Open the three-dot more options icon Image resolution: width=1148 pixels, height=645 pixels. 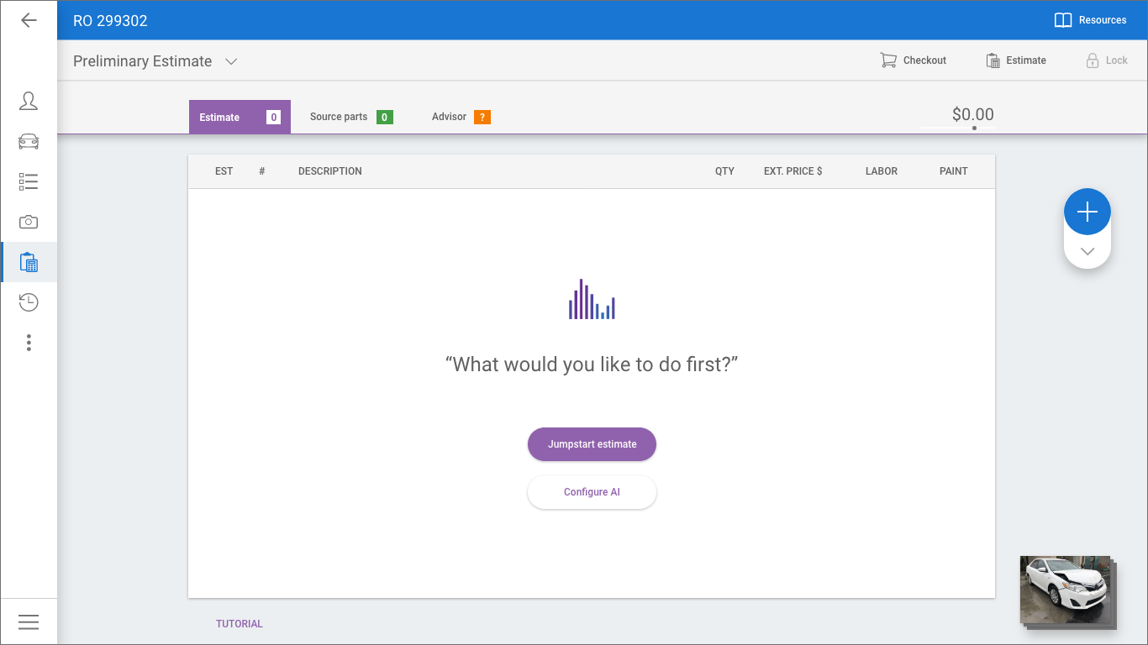(29, 343)
